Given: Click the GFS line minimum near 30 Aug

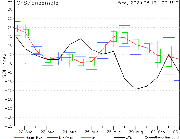Looking at the screenshot, I should point(136,89).
